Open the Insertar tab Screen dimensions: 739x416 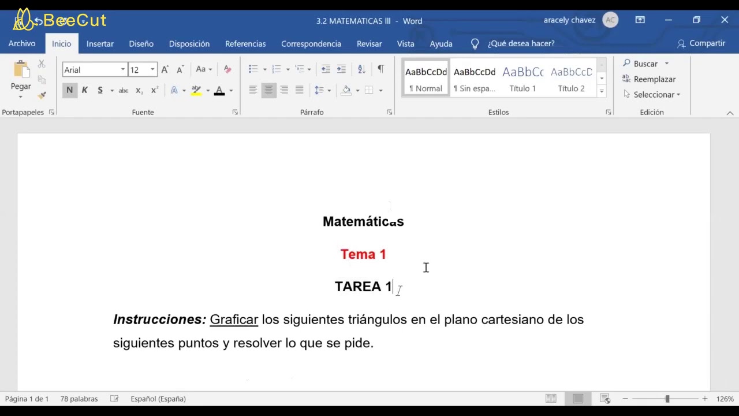(x=100, y=43)
